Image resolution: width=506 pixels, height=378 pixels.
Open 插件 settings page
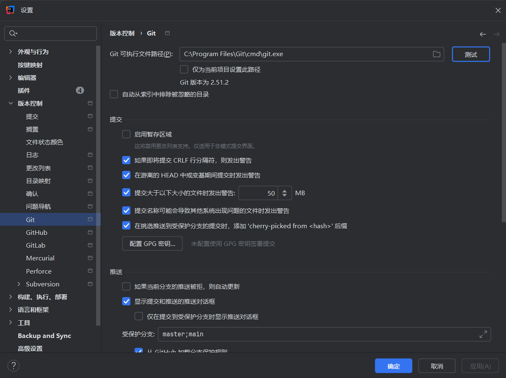point(24,90)
